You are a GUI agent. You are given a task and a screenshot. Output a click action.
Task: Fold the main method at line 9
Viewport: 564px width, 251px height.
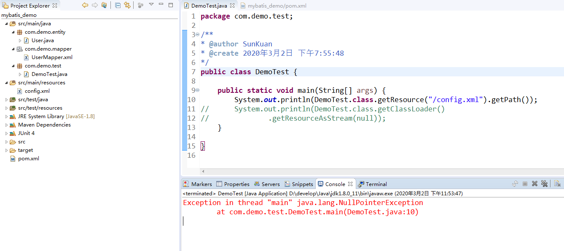pos(198,90)
